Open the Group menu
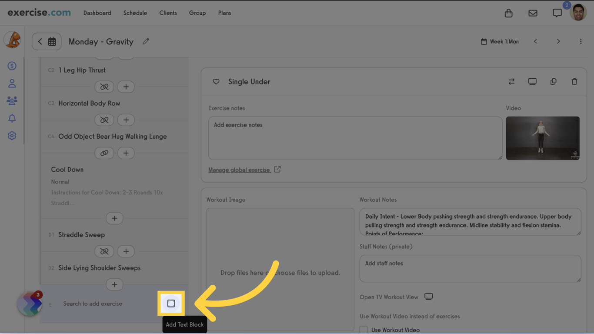 (x=197, y=13)
